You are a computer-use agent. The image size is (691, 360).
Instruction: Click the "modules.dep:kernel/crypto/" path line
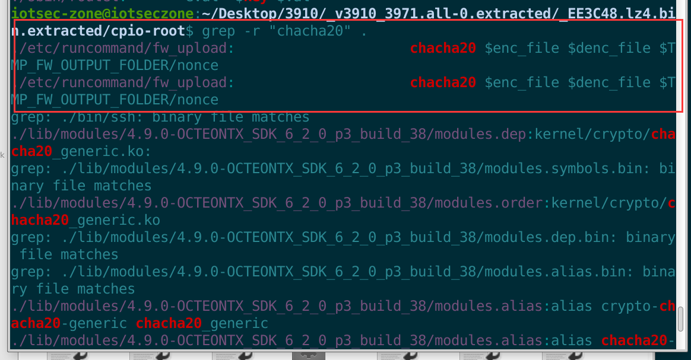tap(343, 134)
